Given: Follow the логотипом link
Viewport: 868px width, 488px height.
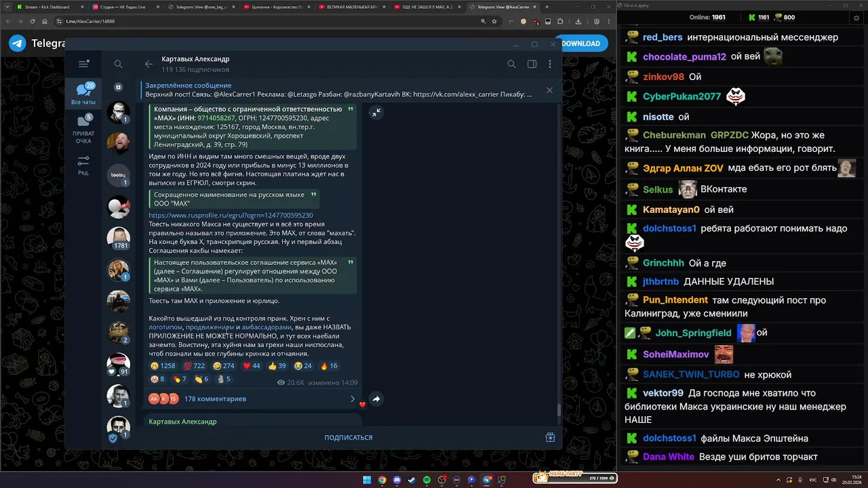Looking at the screenshot, I should (x=165, y=327).
